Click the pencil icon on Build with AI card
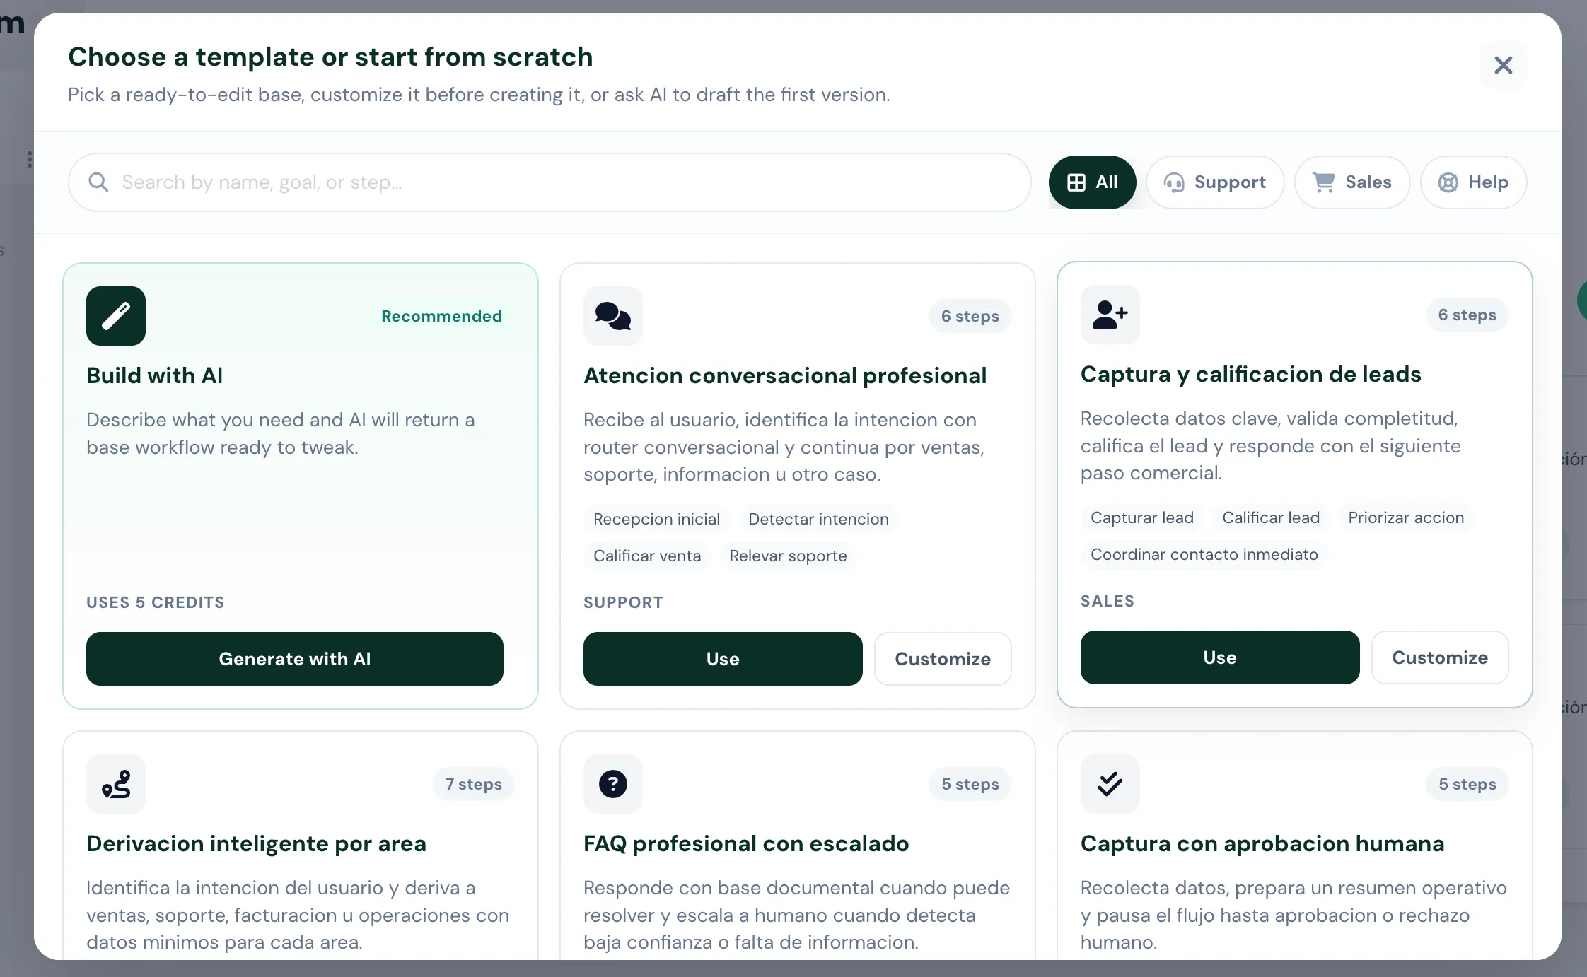This screenshot has height=977, width=1587. tap(116, 316)
